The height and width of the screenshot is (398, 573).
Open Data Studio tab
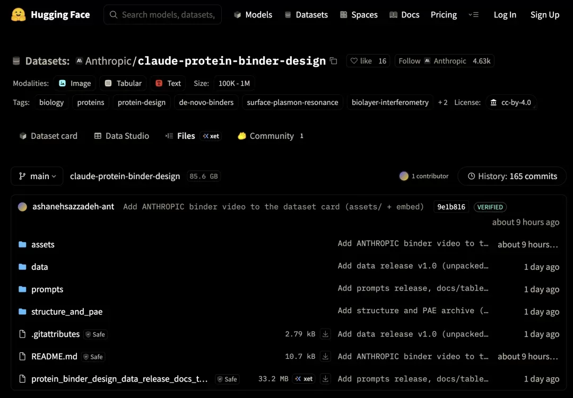pyautogui.click(x=121, y=136)
